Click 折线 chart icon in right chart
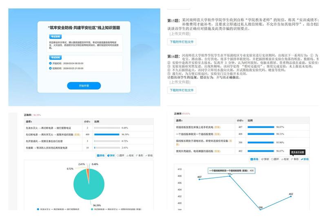Viewport: 326px width, 218px height. coord(305,159)
